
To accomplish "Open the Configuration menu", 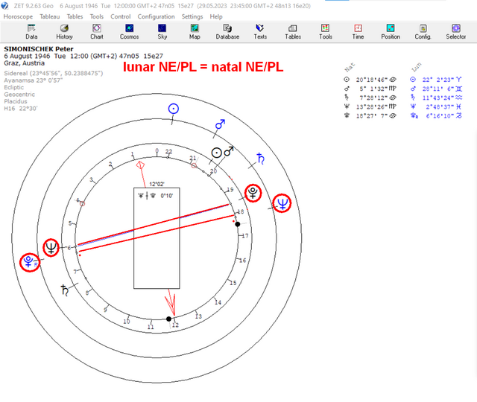I will 156,16.
